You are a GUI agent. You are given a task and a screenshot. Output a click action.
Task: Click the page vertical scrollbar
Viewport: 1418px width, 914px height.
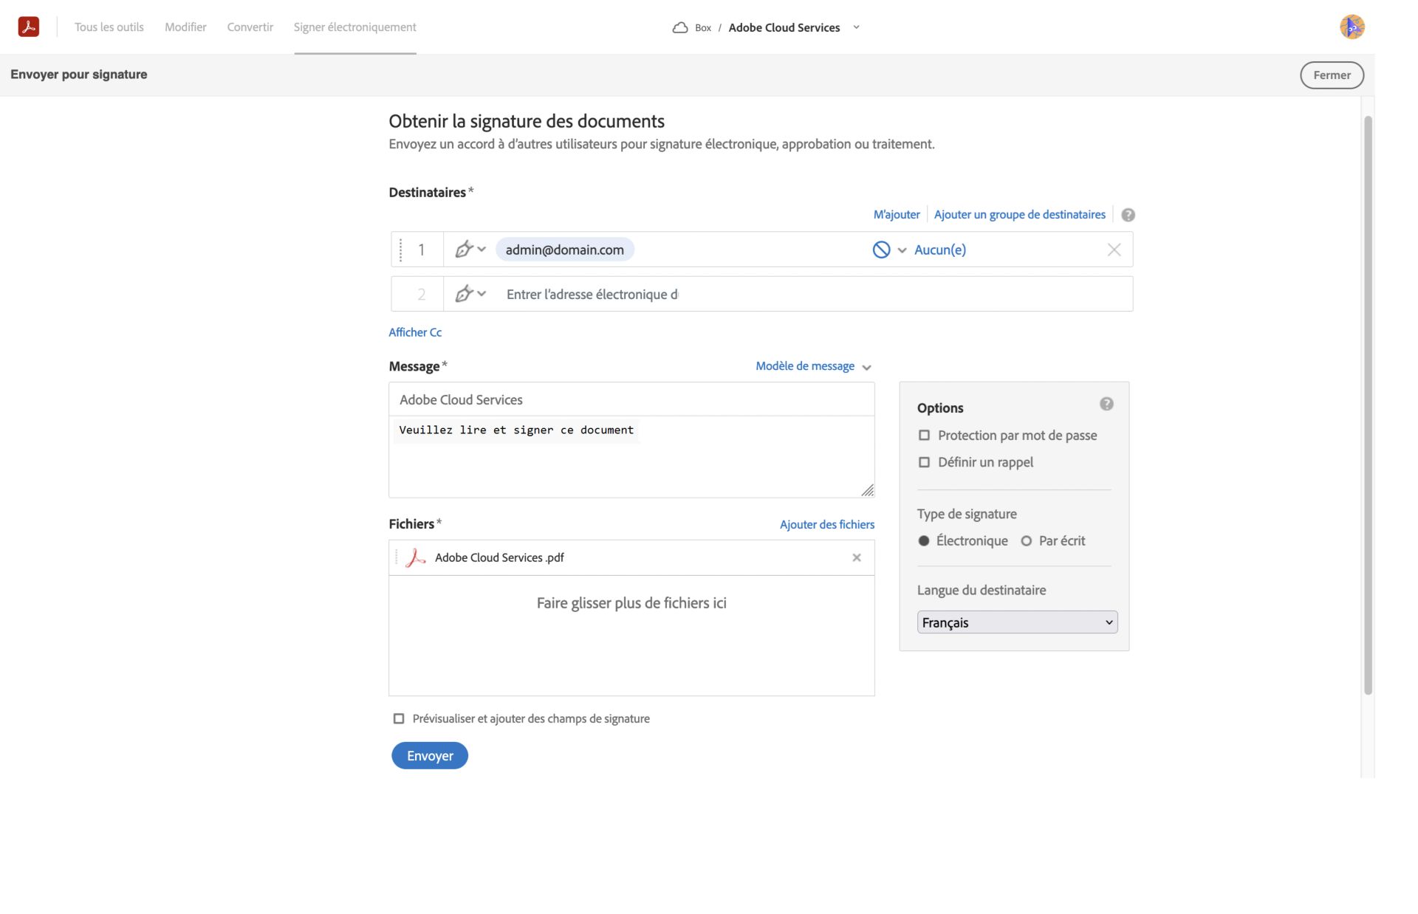pos(1368,405)
